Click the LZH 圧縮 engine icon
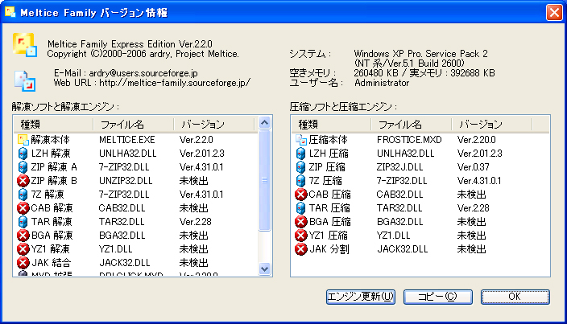Screen dimensions: 567x324 click(300, 154)
